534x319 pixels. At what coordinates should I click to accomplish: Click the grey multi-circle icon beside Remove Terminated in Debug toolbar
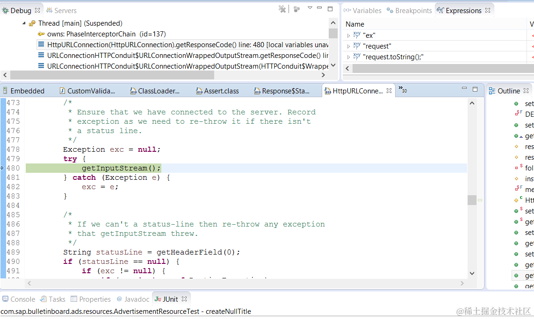(296, 9)
